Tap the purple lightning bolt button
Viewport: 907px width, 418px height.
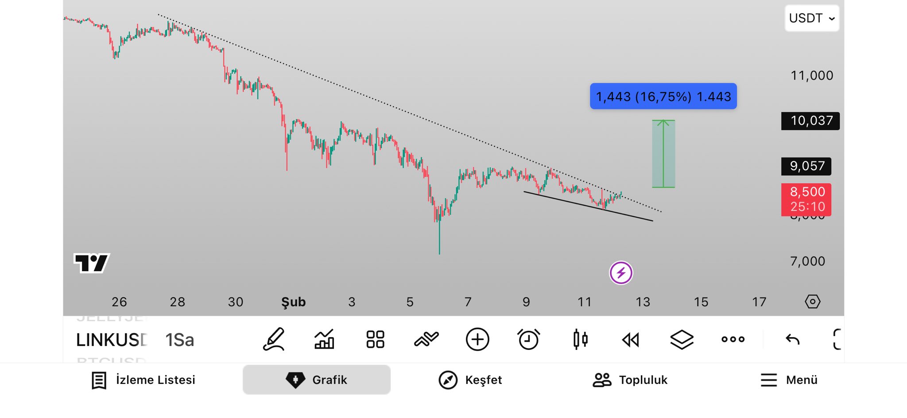coord(621,273)
